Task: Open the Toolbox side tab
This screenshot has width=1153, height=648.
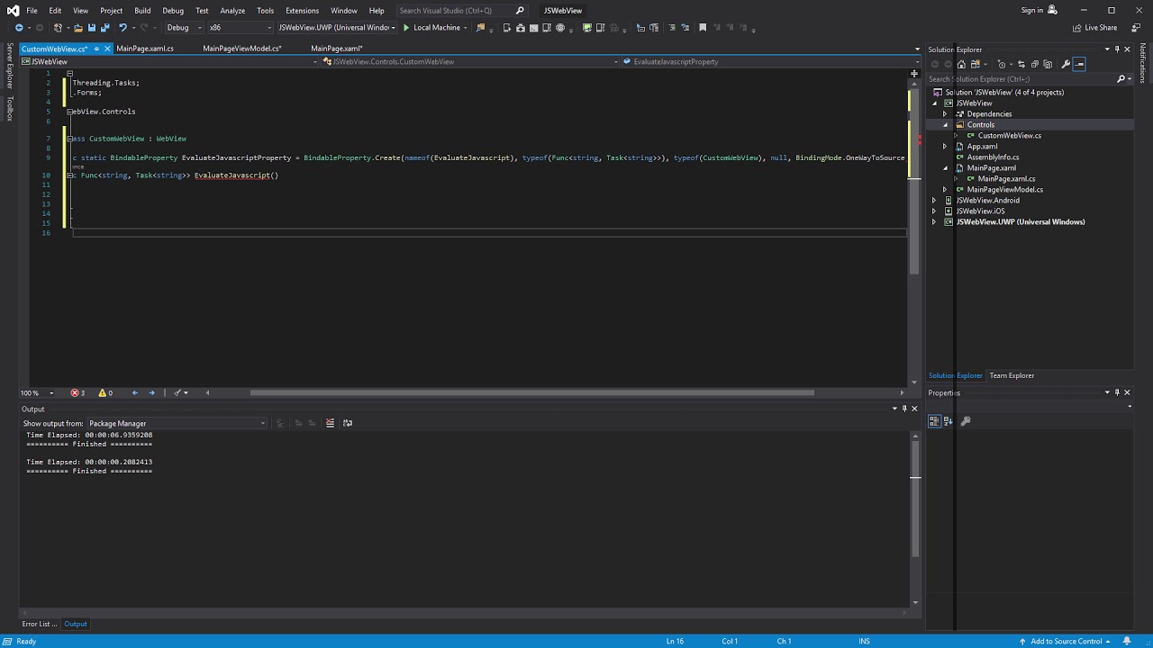Action: [x=10, y=108]
